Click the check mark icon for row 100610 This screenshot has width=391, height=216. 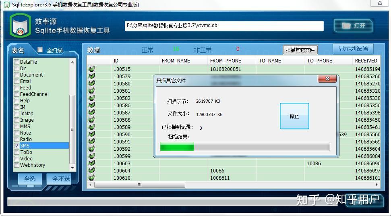coord(92,178)
